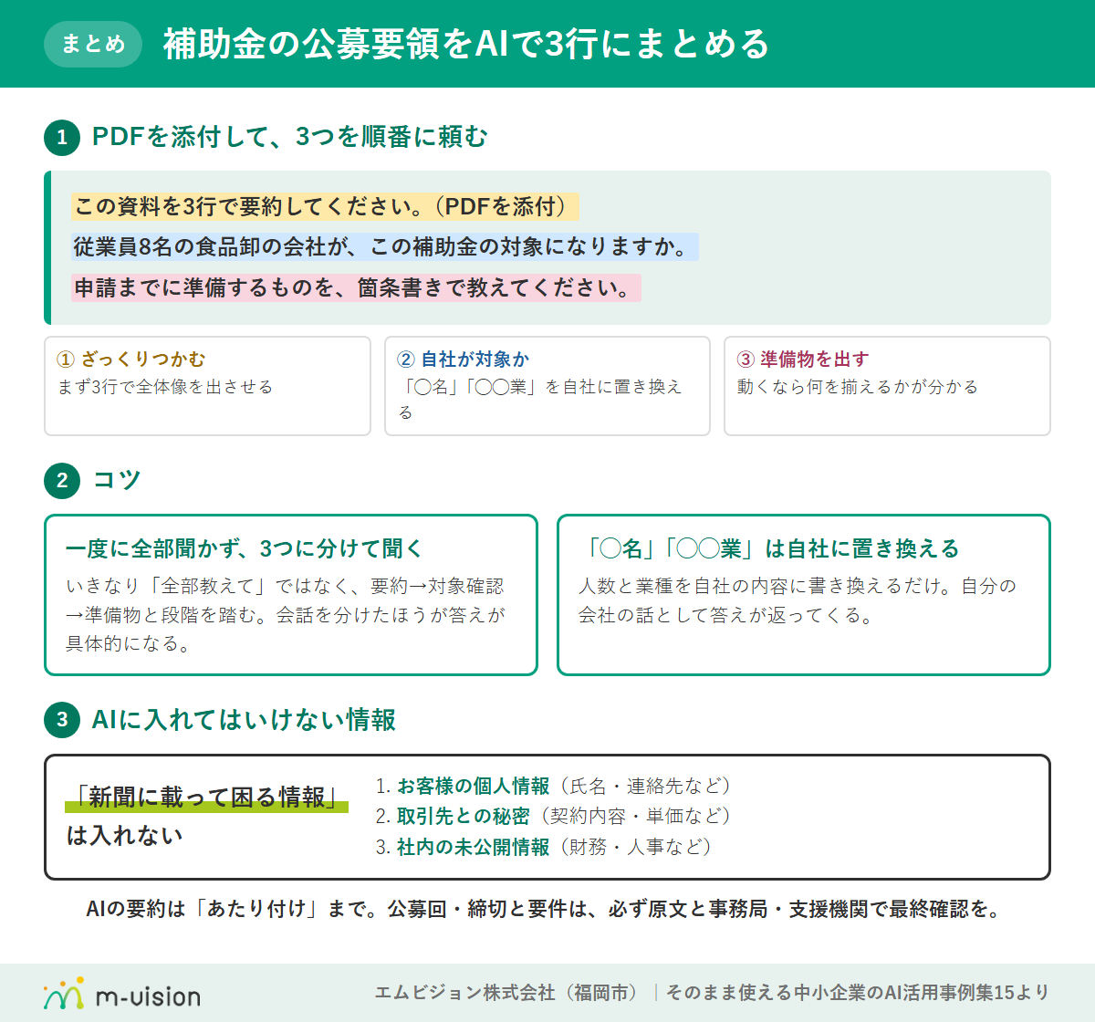
Task: Click text 「○名」「○○業」を自社に置き換える in card ②
Action: pyautogui.click(x=540, y=399)
